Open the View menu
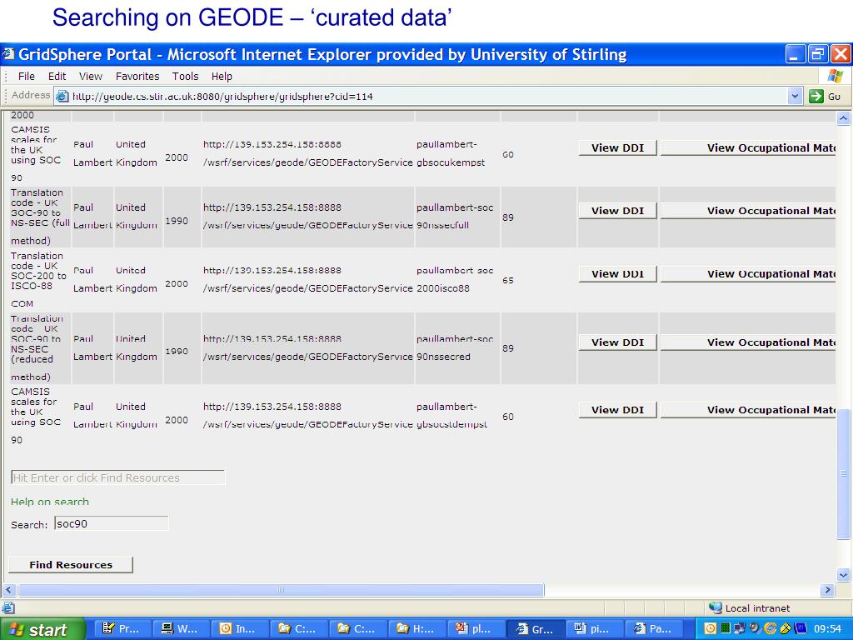853x640 pixels. coord(90,76)
